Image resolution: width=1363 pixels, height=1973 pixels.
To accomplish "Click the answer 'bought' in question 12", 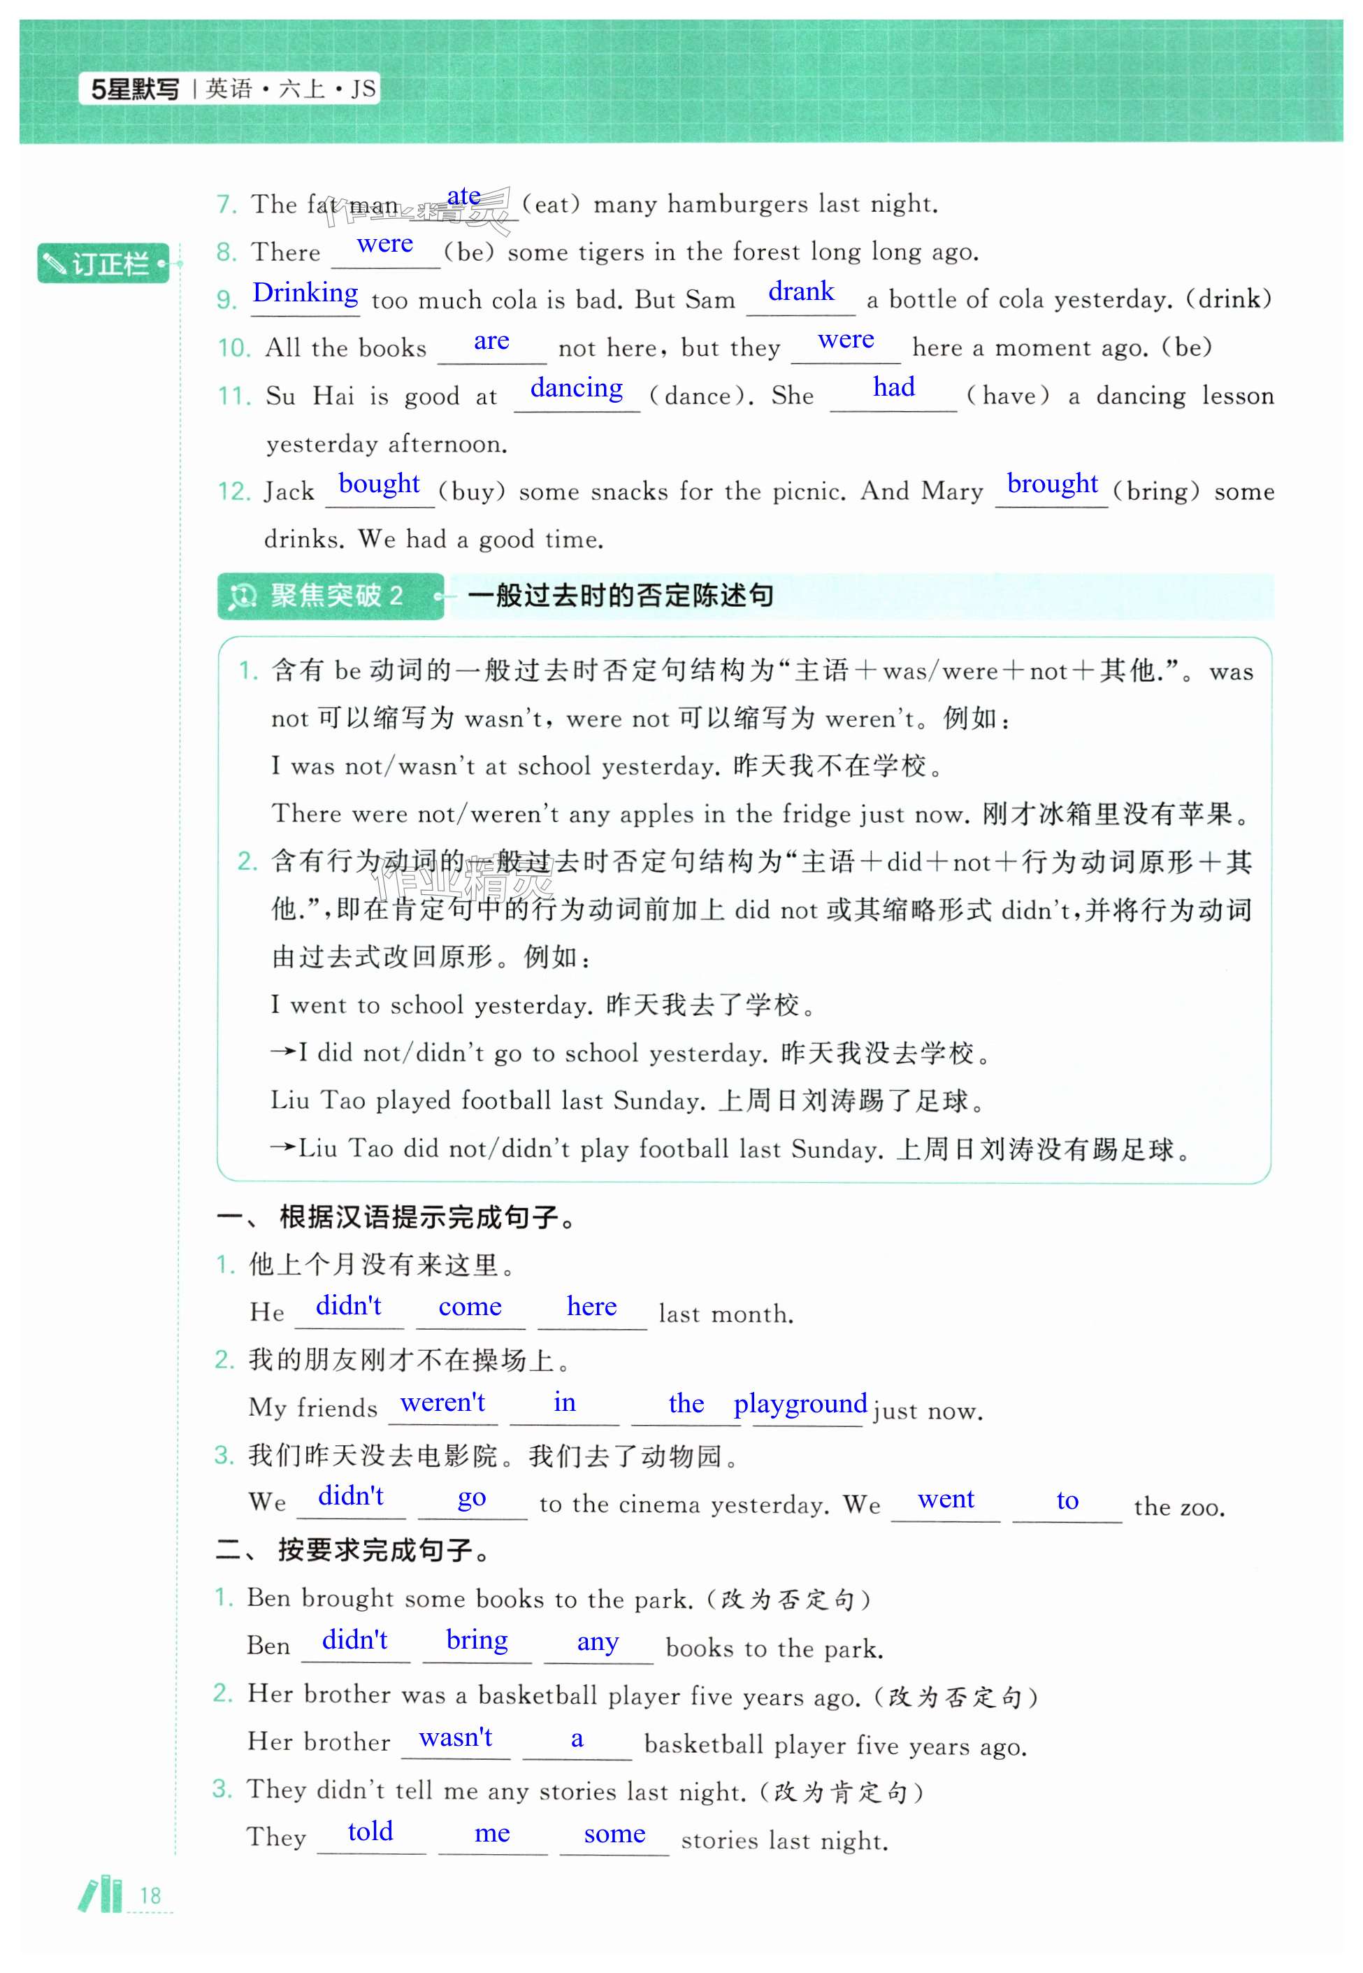I will point(379,485).
